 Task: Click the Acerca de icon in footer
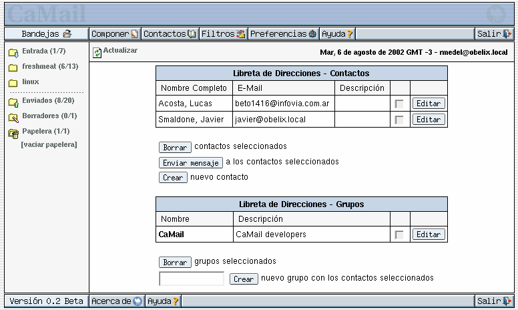click(x=138, y=301)
